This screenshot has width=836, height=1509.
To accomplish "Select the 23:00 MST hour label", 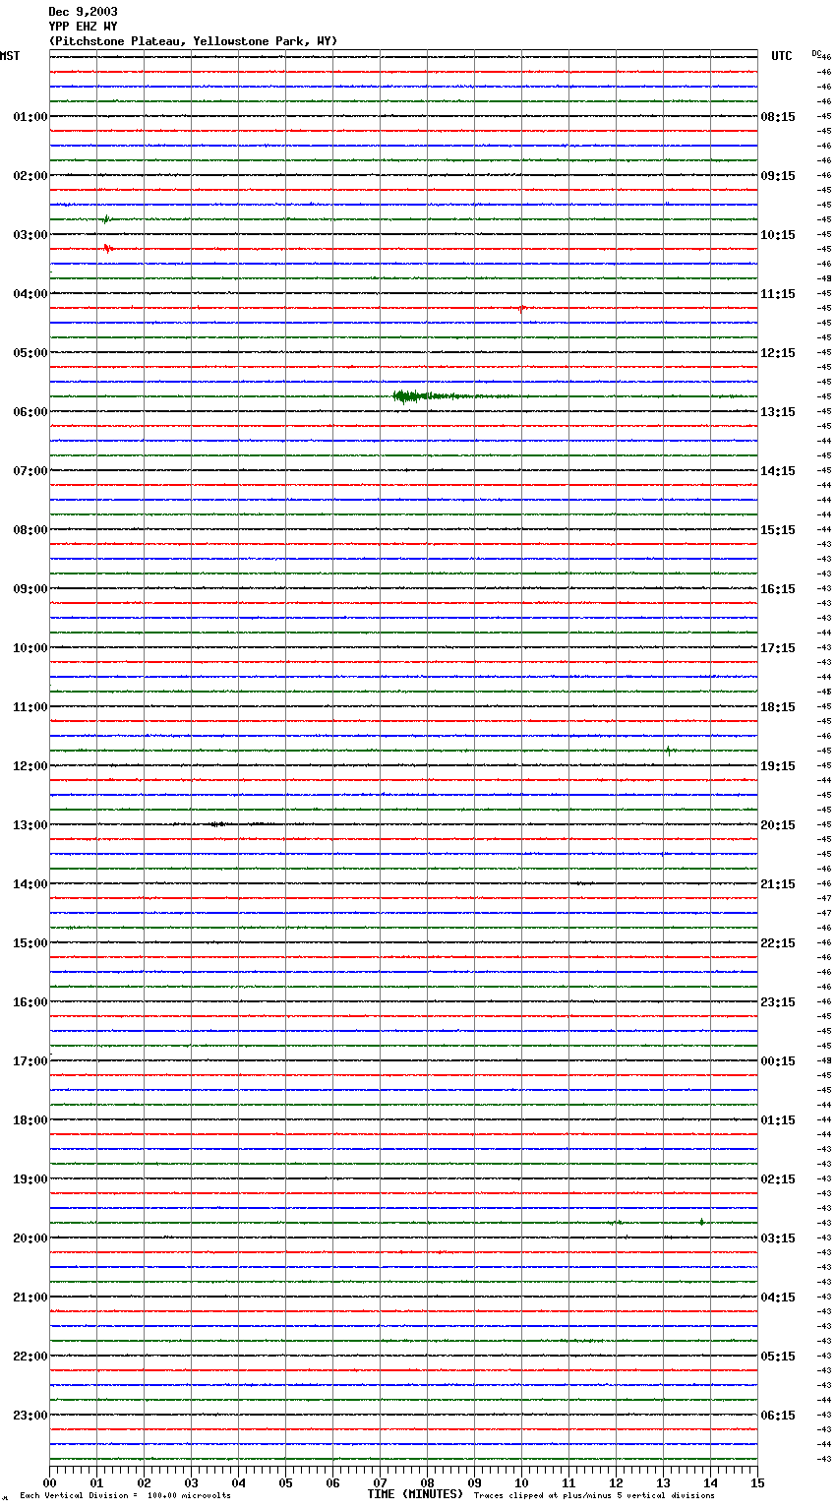I will click(x=30, y=1416).
